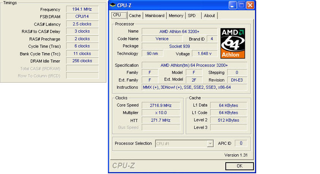Click the Ext. Family value field
Image resolution: width=320 pixels, height=174 pixels.
(x=150, y=80)
